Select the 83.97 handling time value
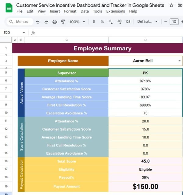The height and width of the screenshot is (195, 183). (145, 97)
